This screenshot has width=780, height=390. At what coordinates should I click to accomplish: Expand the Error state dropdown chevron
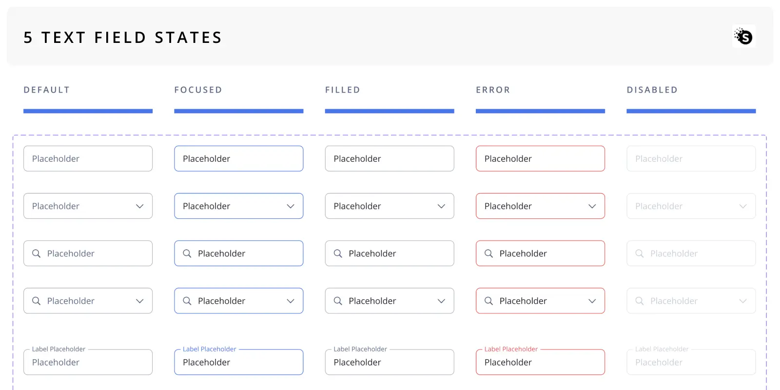click(x=592, y=206)
